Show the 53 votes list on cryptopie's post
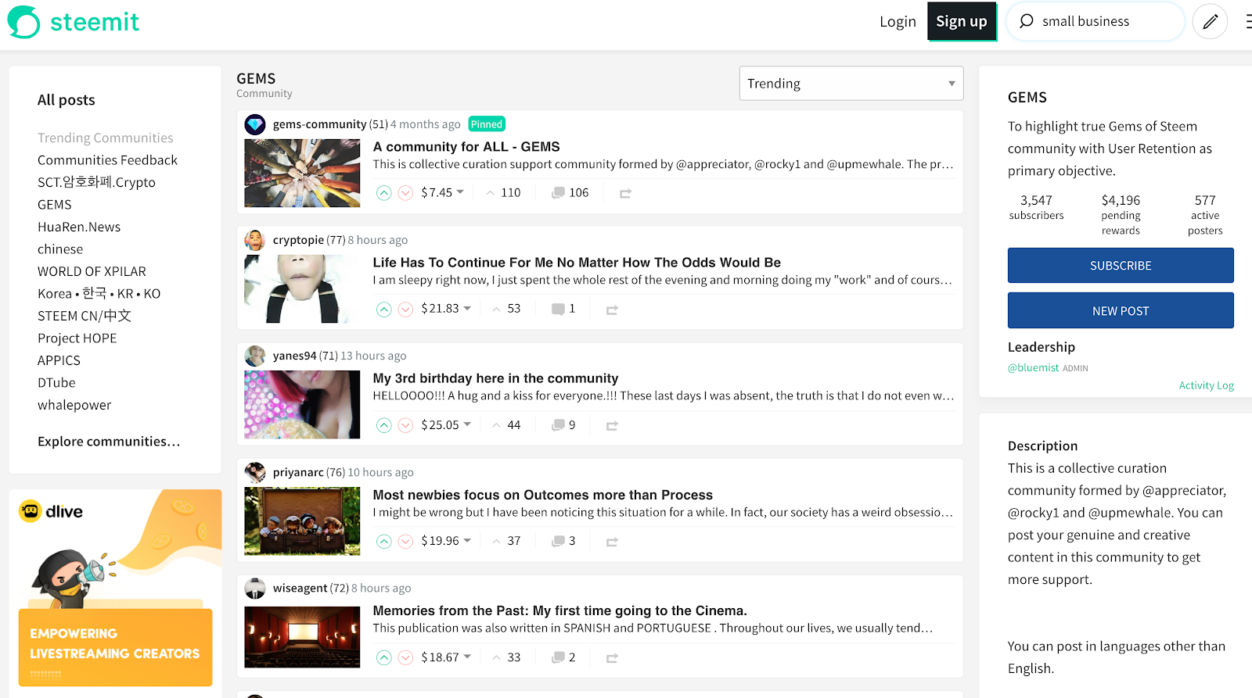1252x698 pixels. coord(506,309)
